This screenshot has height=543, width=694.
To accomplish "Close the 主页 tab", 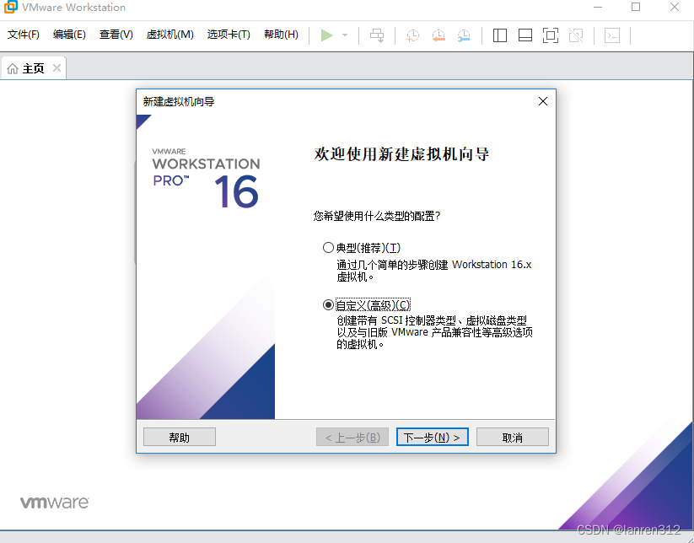I will [x=56, y=68].
